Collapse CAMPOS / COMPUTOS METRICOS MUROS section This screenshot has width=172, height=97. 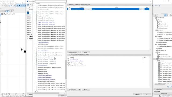tap(67, 55)
